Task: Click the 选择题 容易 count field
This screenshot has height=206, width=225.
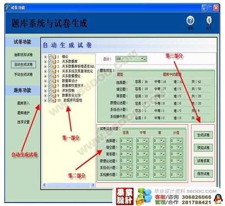Action: pyautogui.click(x=126, y=140)
